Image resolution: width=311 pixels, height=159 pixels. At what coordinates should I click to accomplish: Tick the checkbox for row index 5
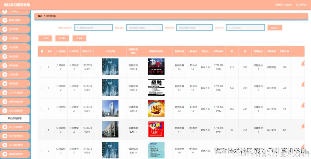pos(42,151)
